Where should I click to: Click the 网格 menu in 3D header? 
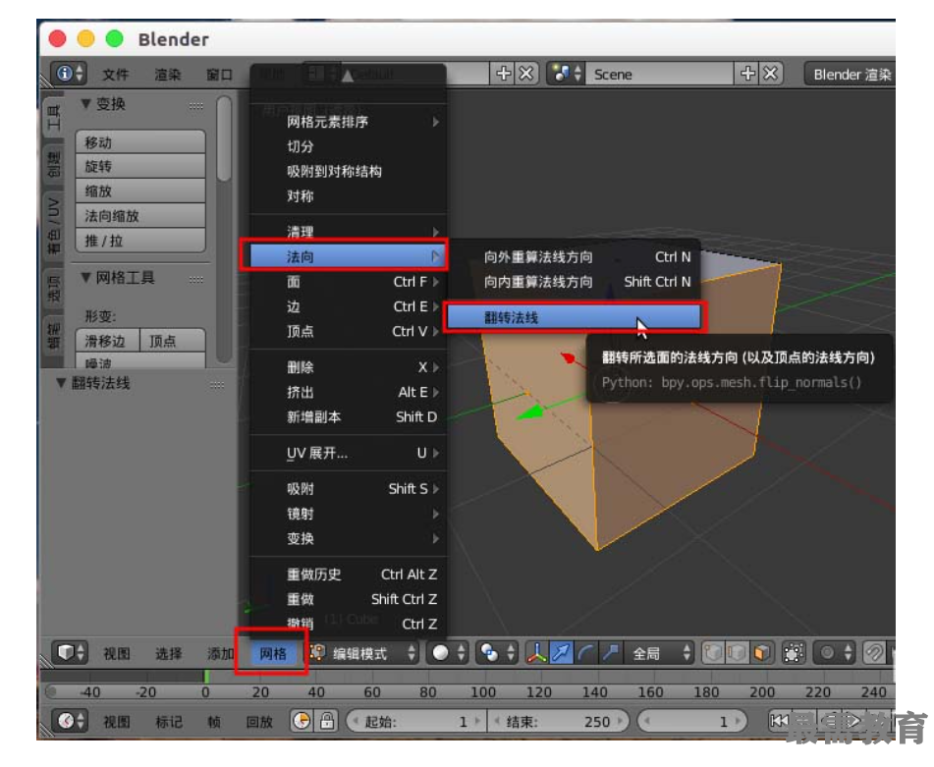tap(272, 653)
